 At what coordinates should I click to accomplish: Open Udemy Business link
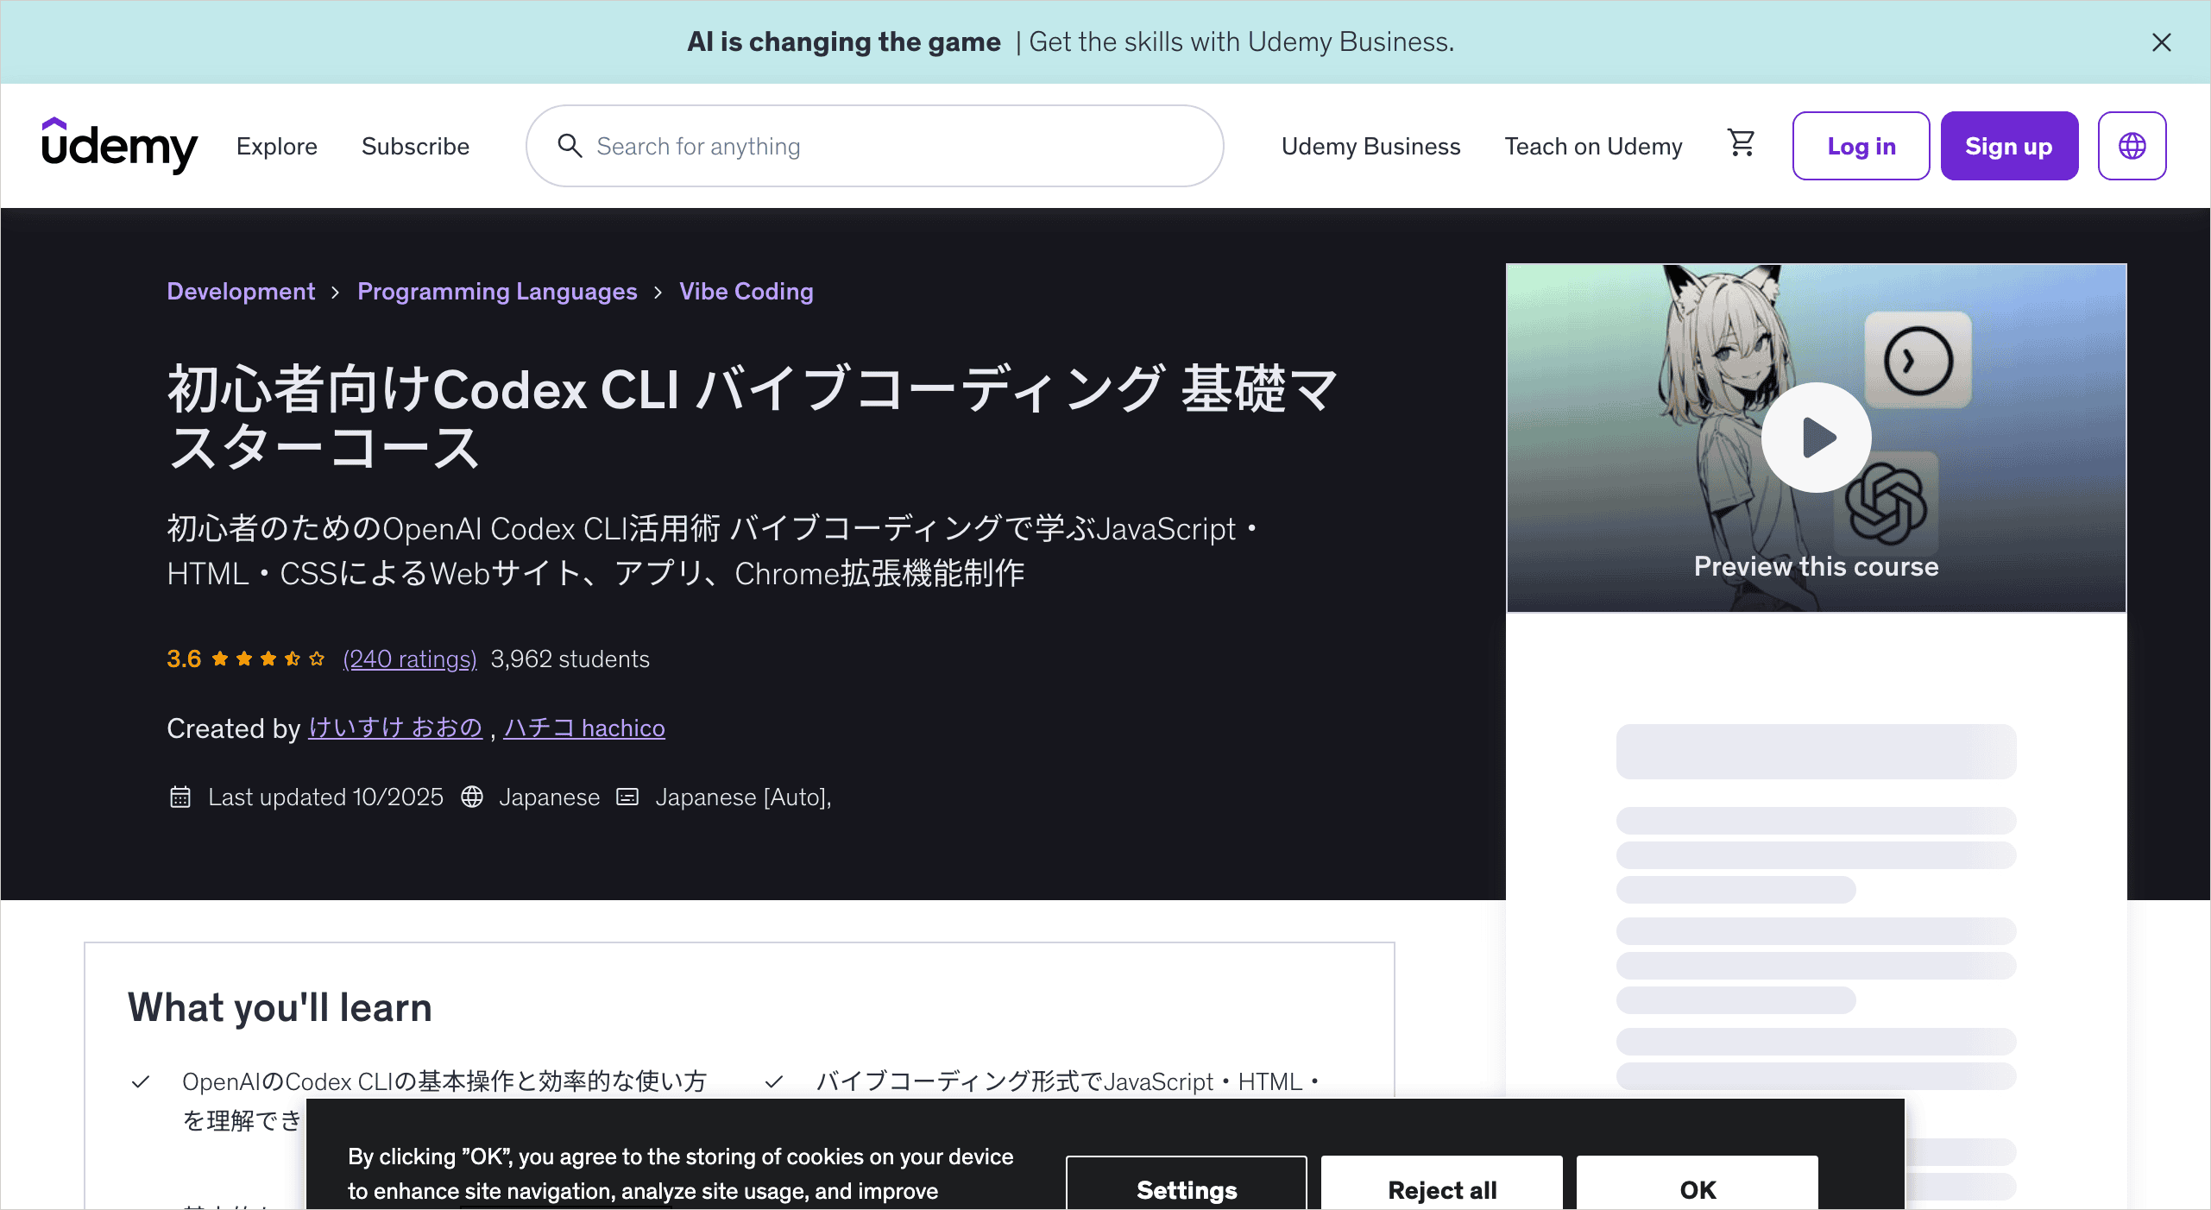click(1370, 147)
